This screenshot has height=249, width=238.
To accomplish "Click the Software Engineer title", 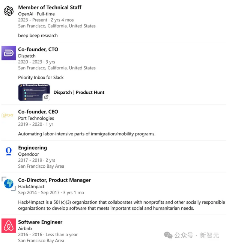I will coord(40,222).
